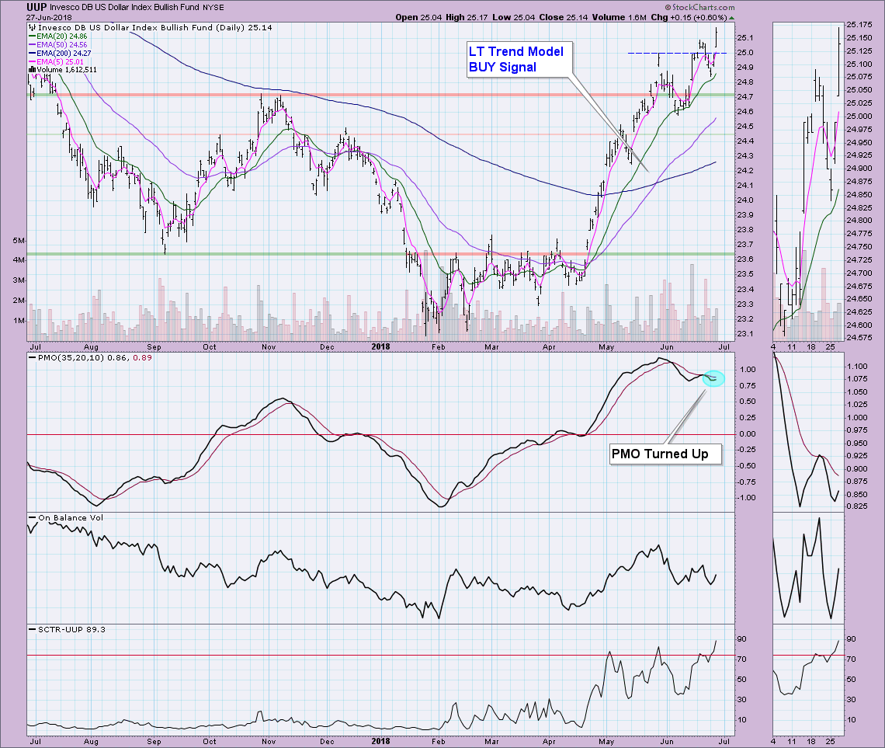Click the 24.0 price axis label
Image resolution: width=885 pixels, height=748 pixels.
[745, 200]
